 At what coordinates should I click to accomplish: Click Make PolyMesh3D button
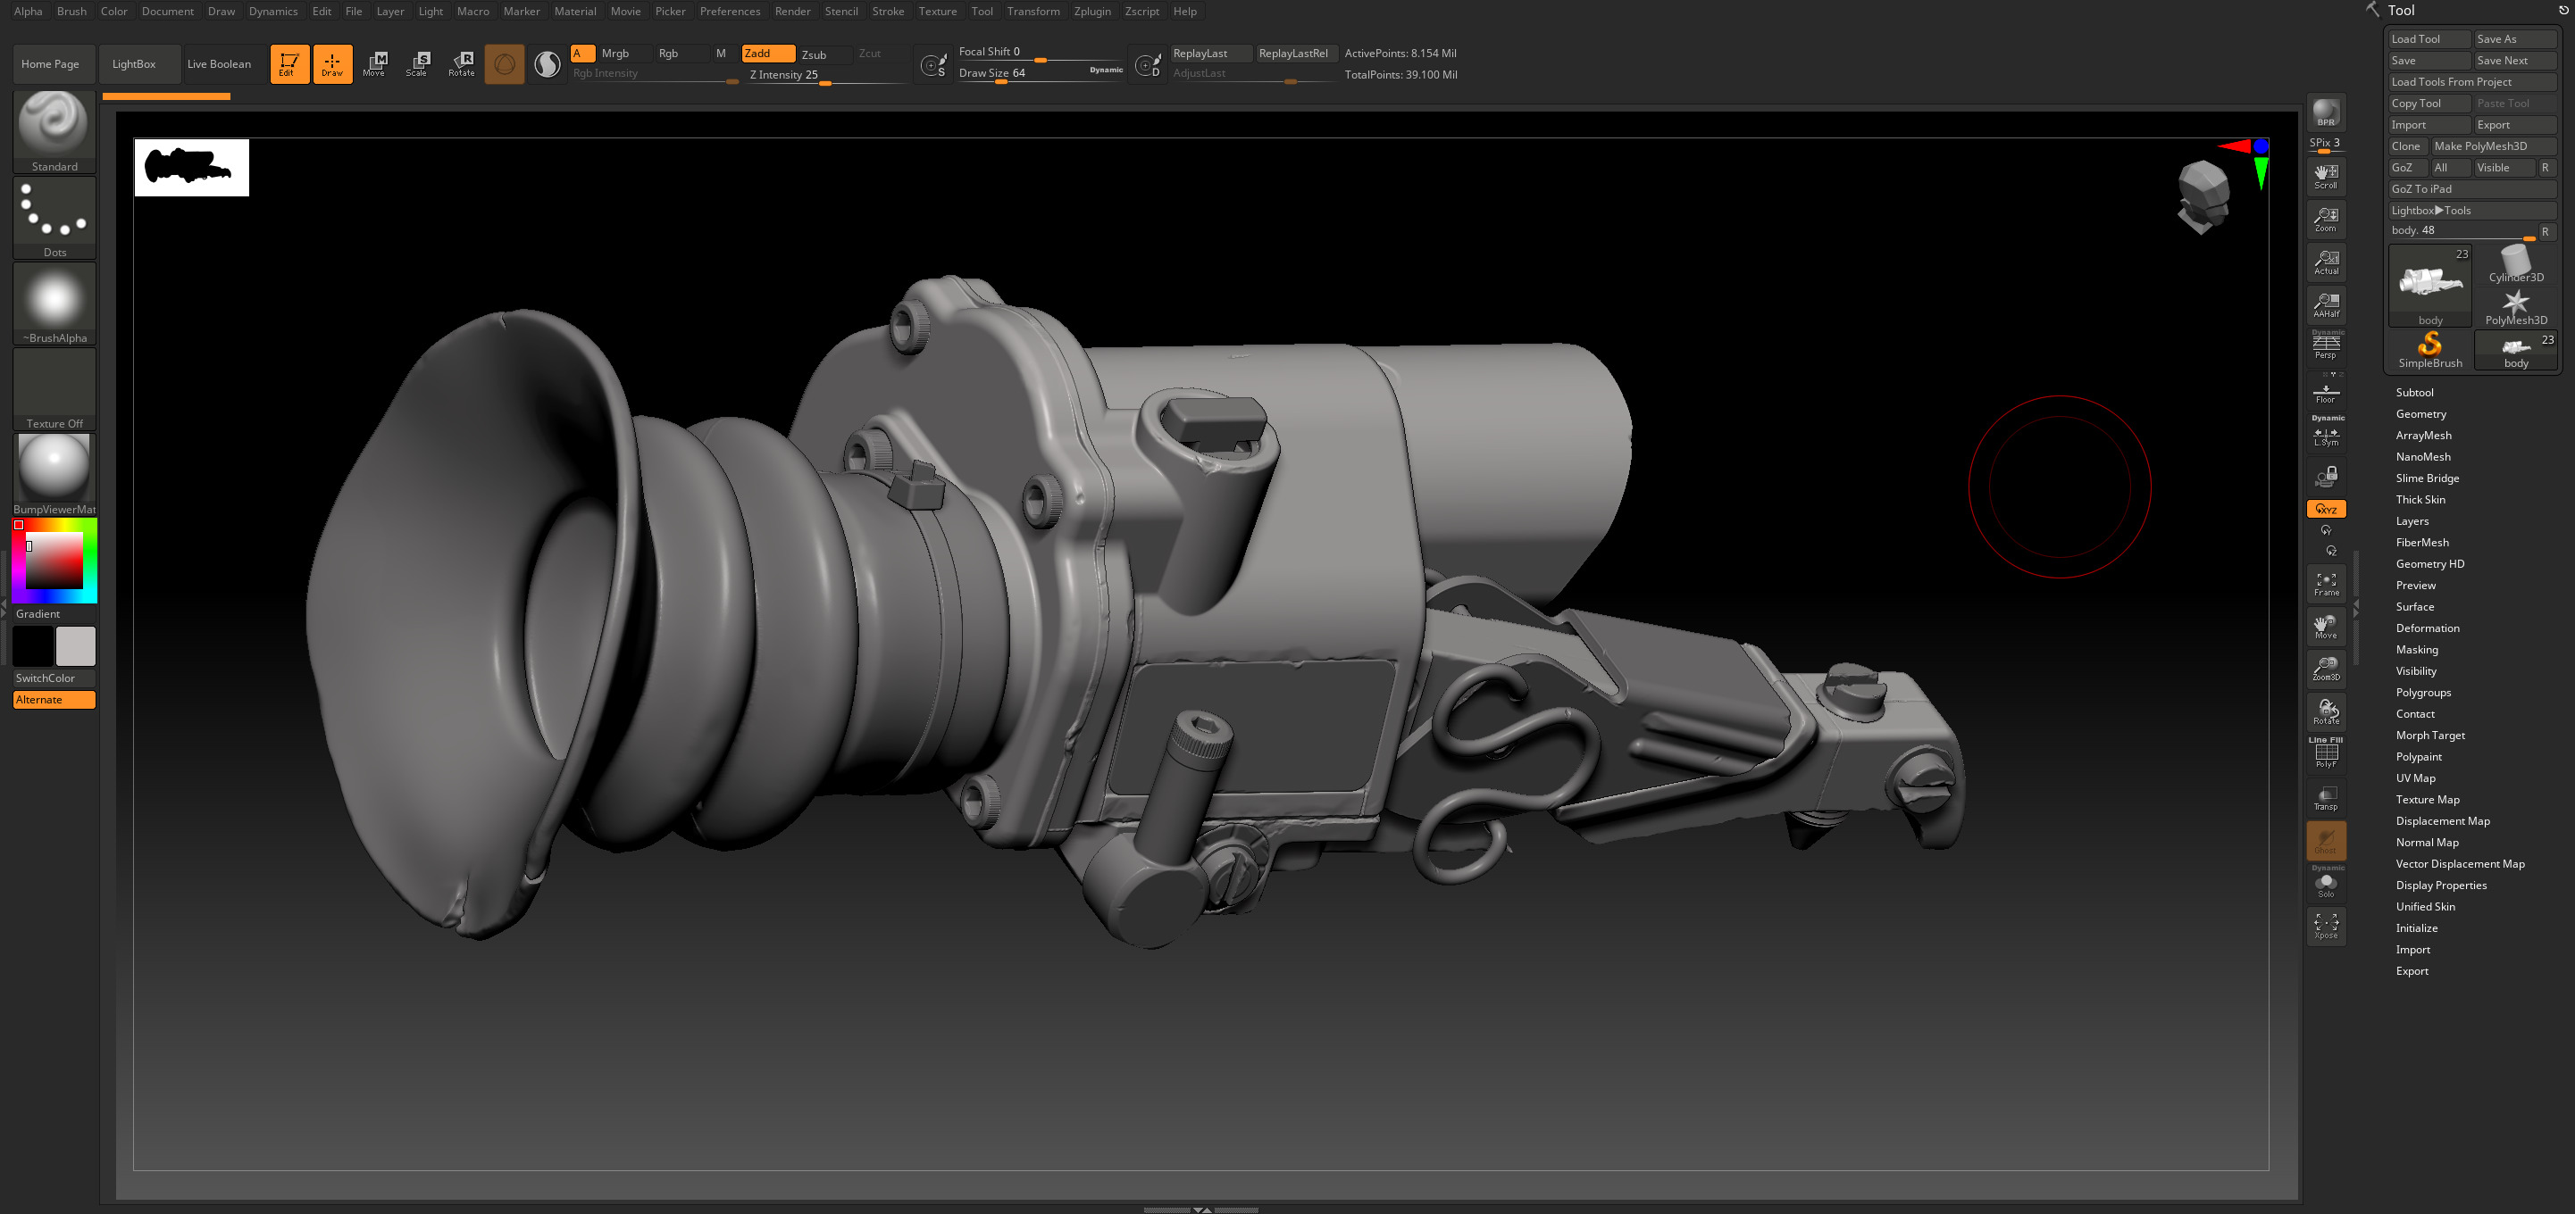pos(2493,146)
